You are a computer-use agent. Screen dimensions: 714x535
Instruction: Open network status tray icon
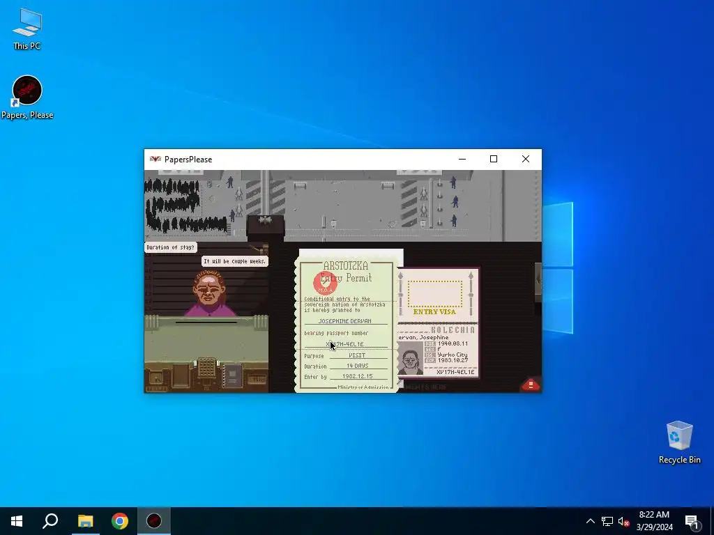[607, 521]
